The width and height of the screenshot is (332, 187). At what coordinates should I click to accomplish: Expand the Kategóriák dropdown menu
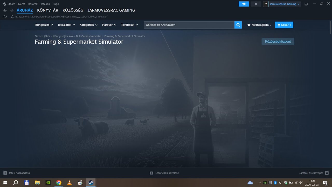tap(88, 25)
